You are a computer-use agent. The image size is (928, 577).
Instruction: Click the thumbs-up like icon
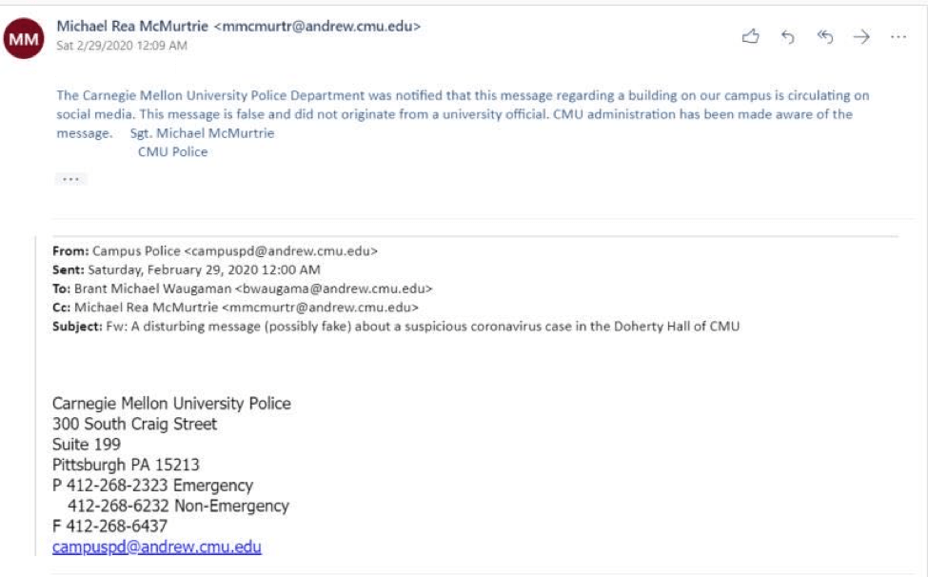(x=751, y=37)
